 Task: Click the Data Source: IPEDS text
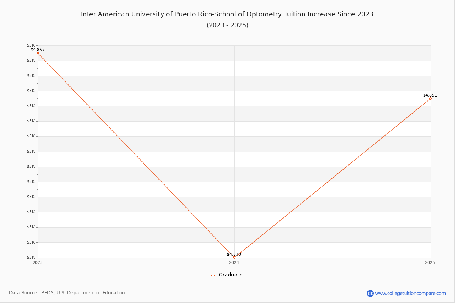tap(67, 293)
